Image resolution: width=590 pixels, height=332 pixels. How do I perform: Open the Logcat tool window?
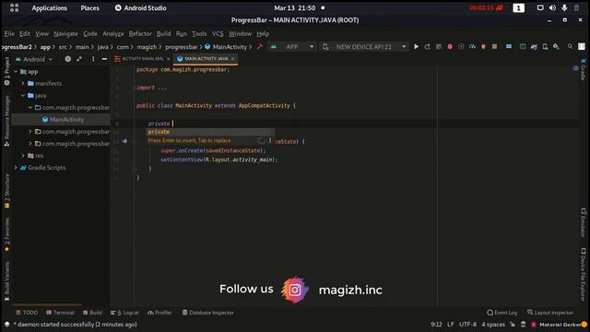point(124,313)
